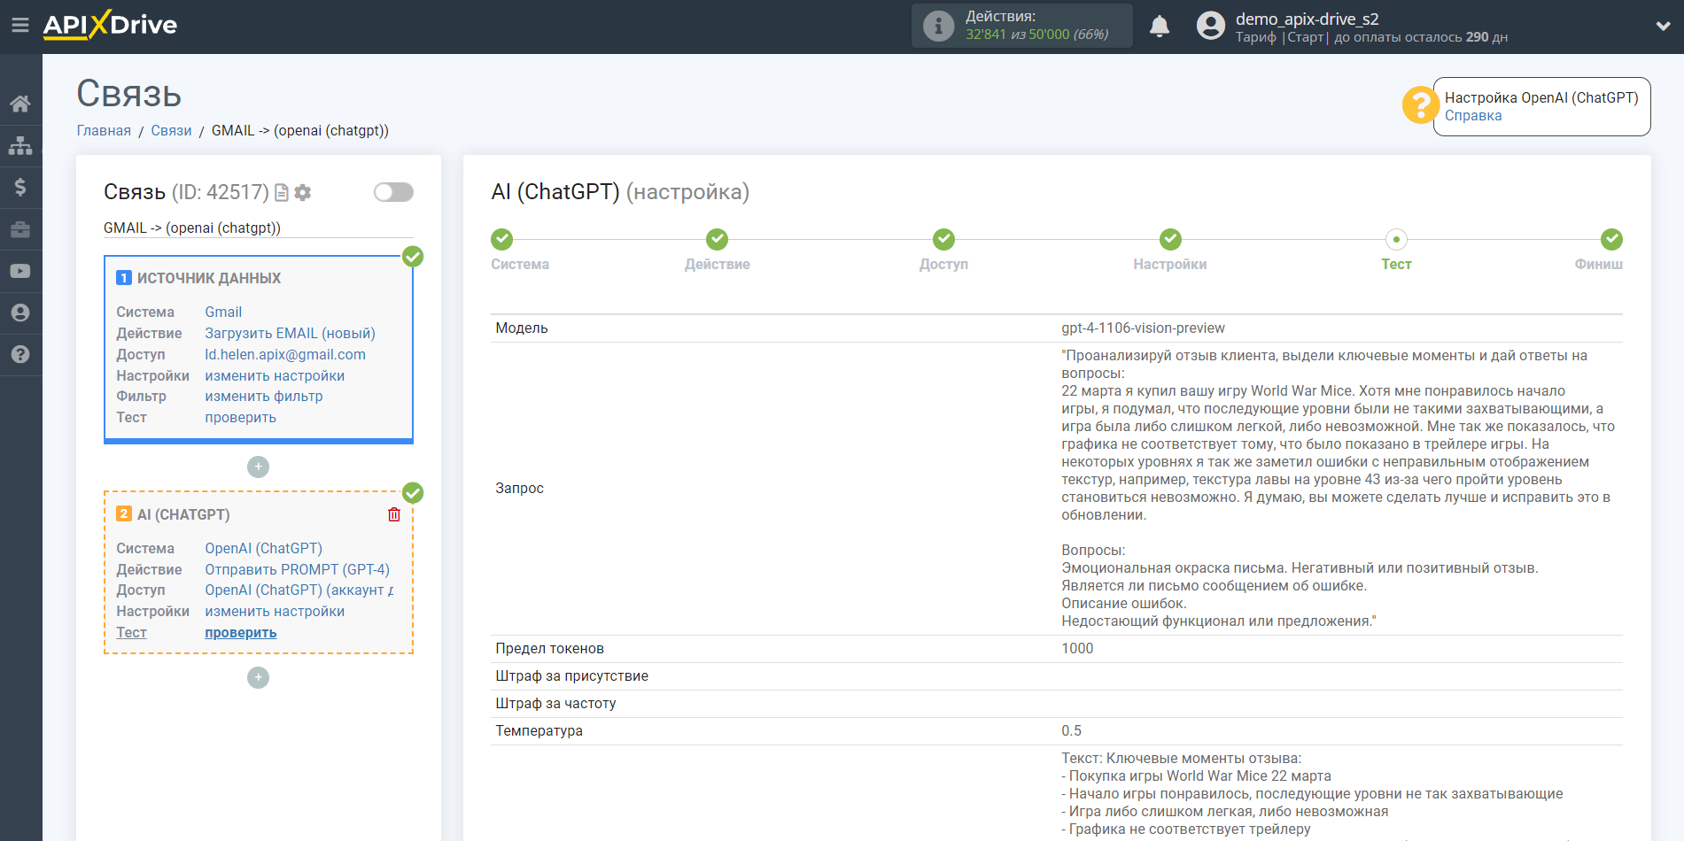Open the hamburger menu
1684x841 pixels.
click(19, 26)
